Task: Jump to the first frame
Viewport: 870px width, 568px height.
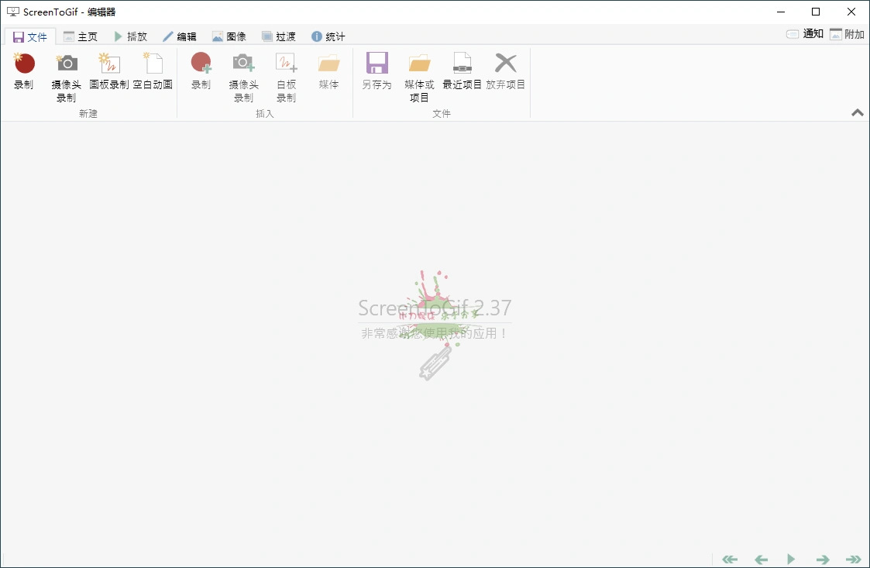Action: [x=729, y=559]
